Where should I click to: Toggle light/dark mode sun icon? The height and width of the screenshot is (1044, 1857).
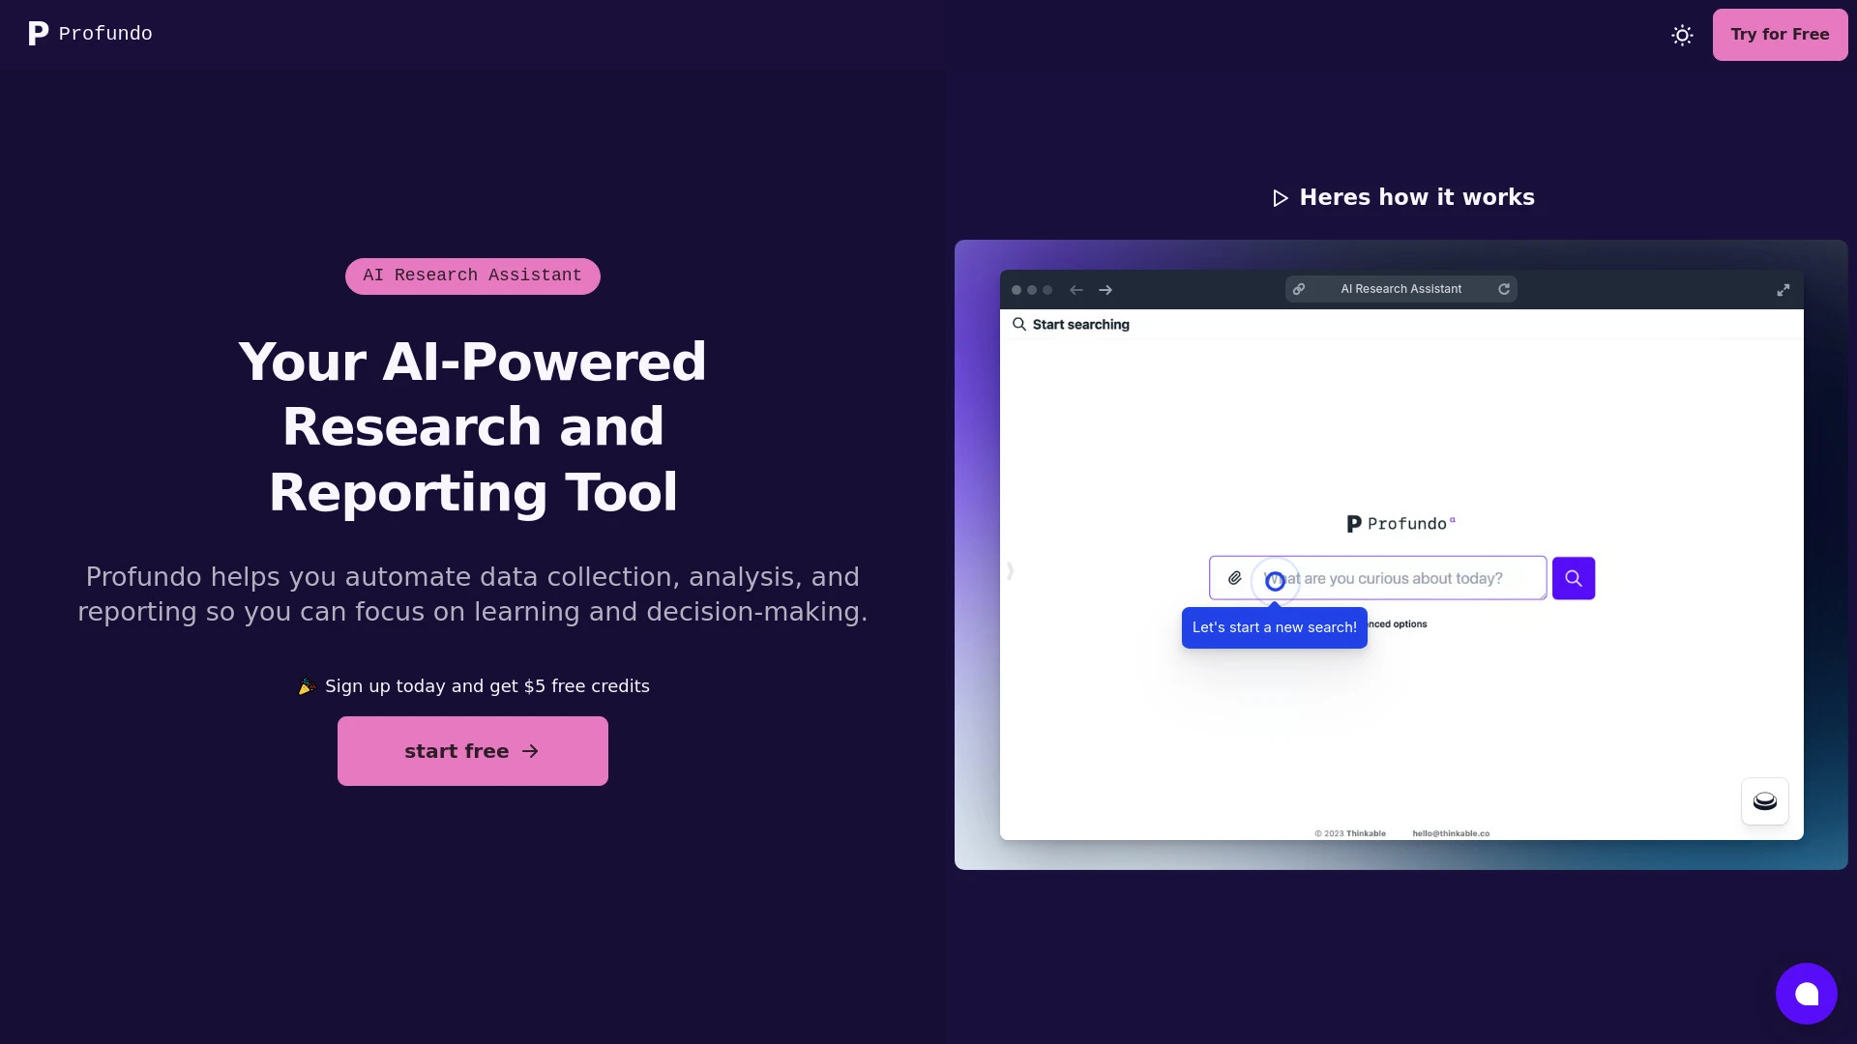pyautogui.click(x=1682, y=35)
